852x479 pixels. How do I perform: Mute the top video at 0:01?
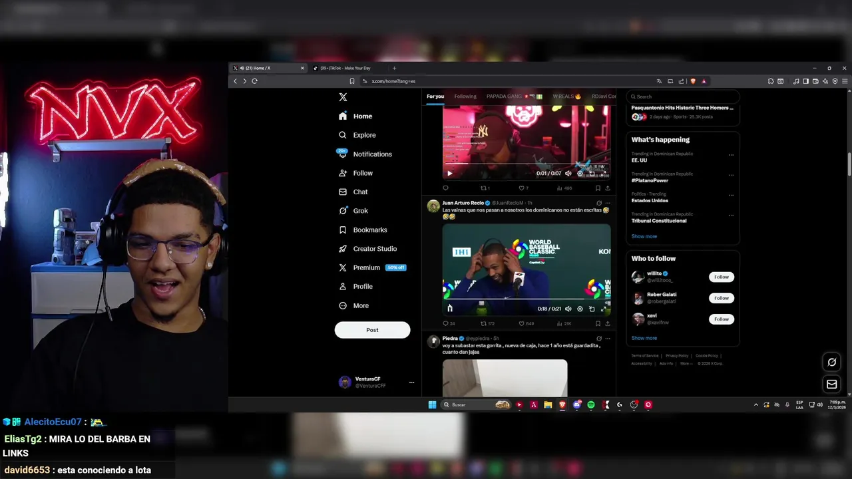tap(568, 173)
